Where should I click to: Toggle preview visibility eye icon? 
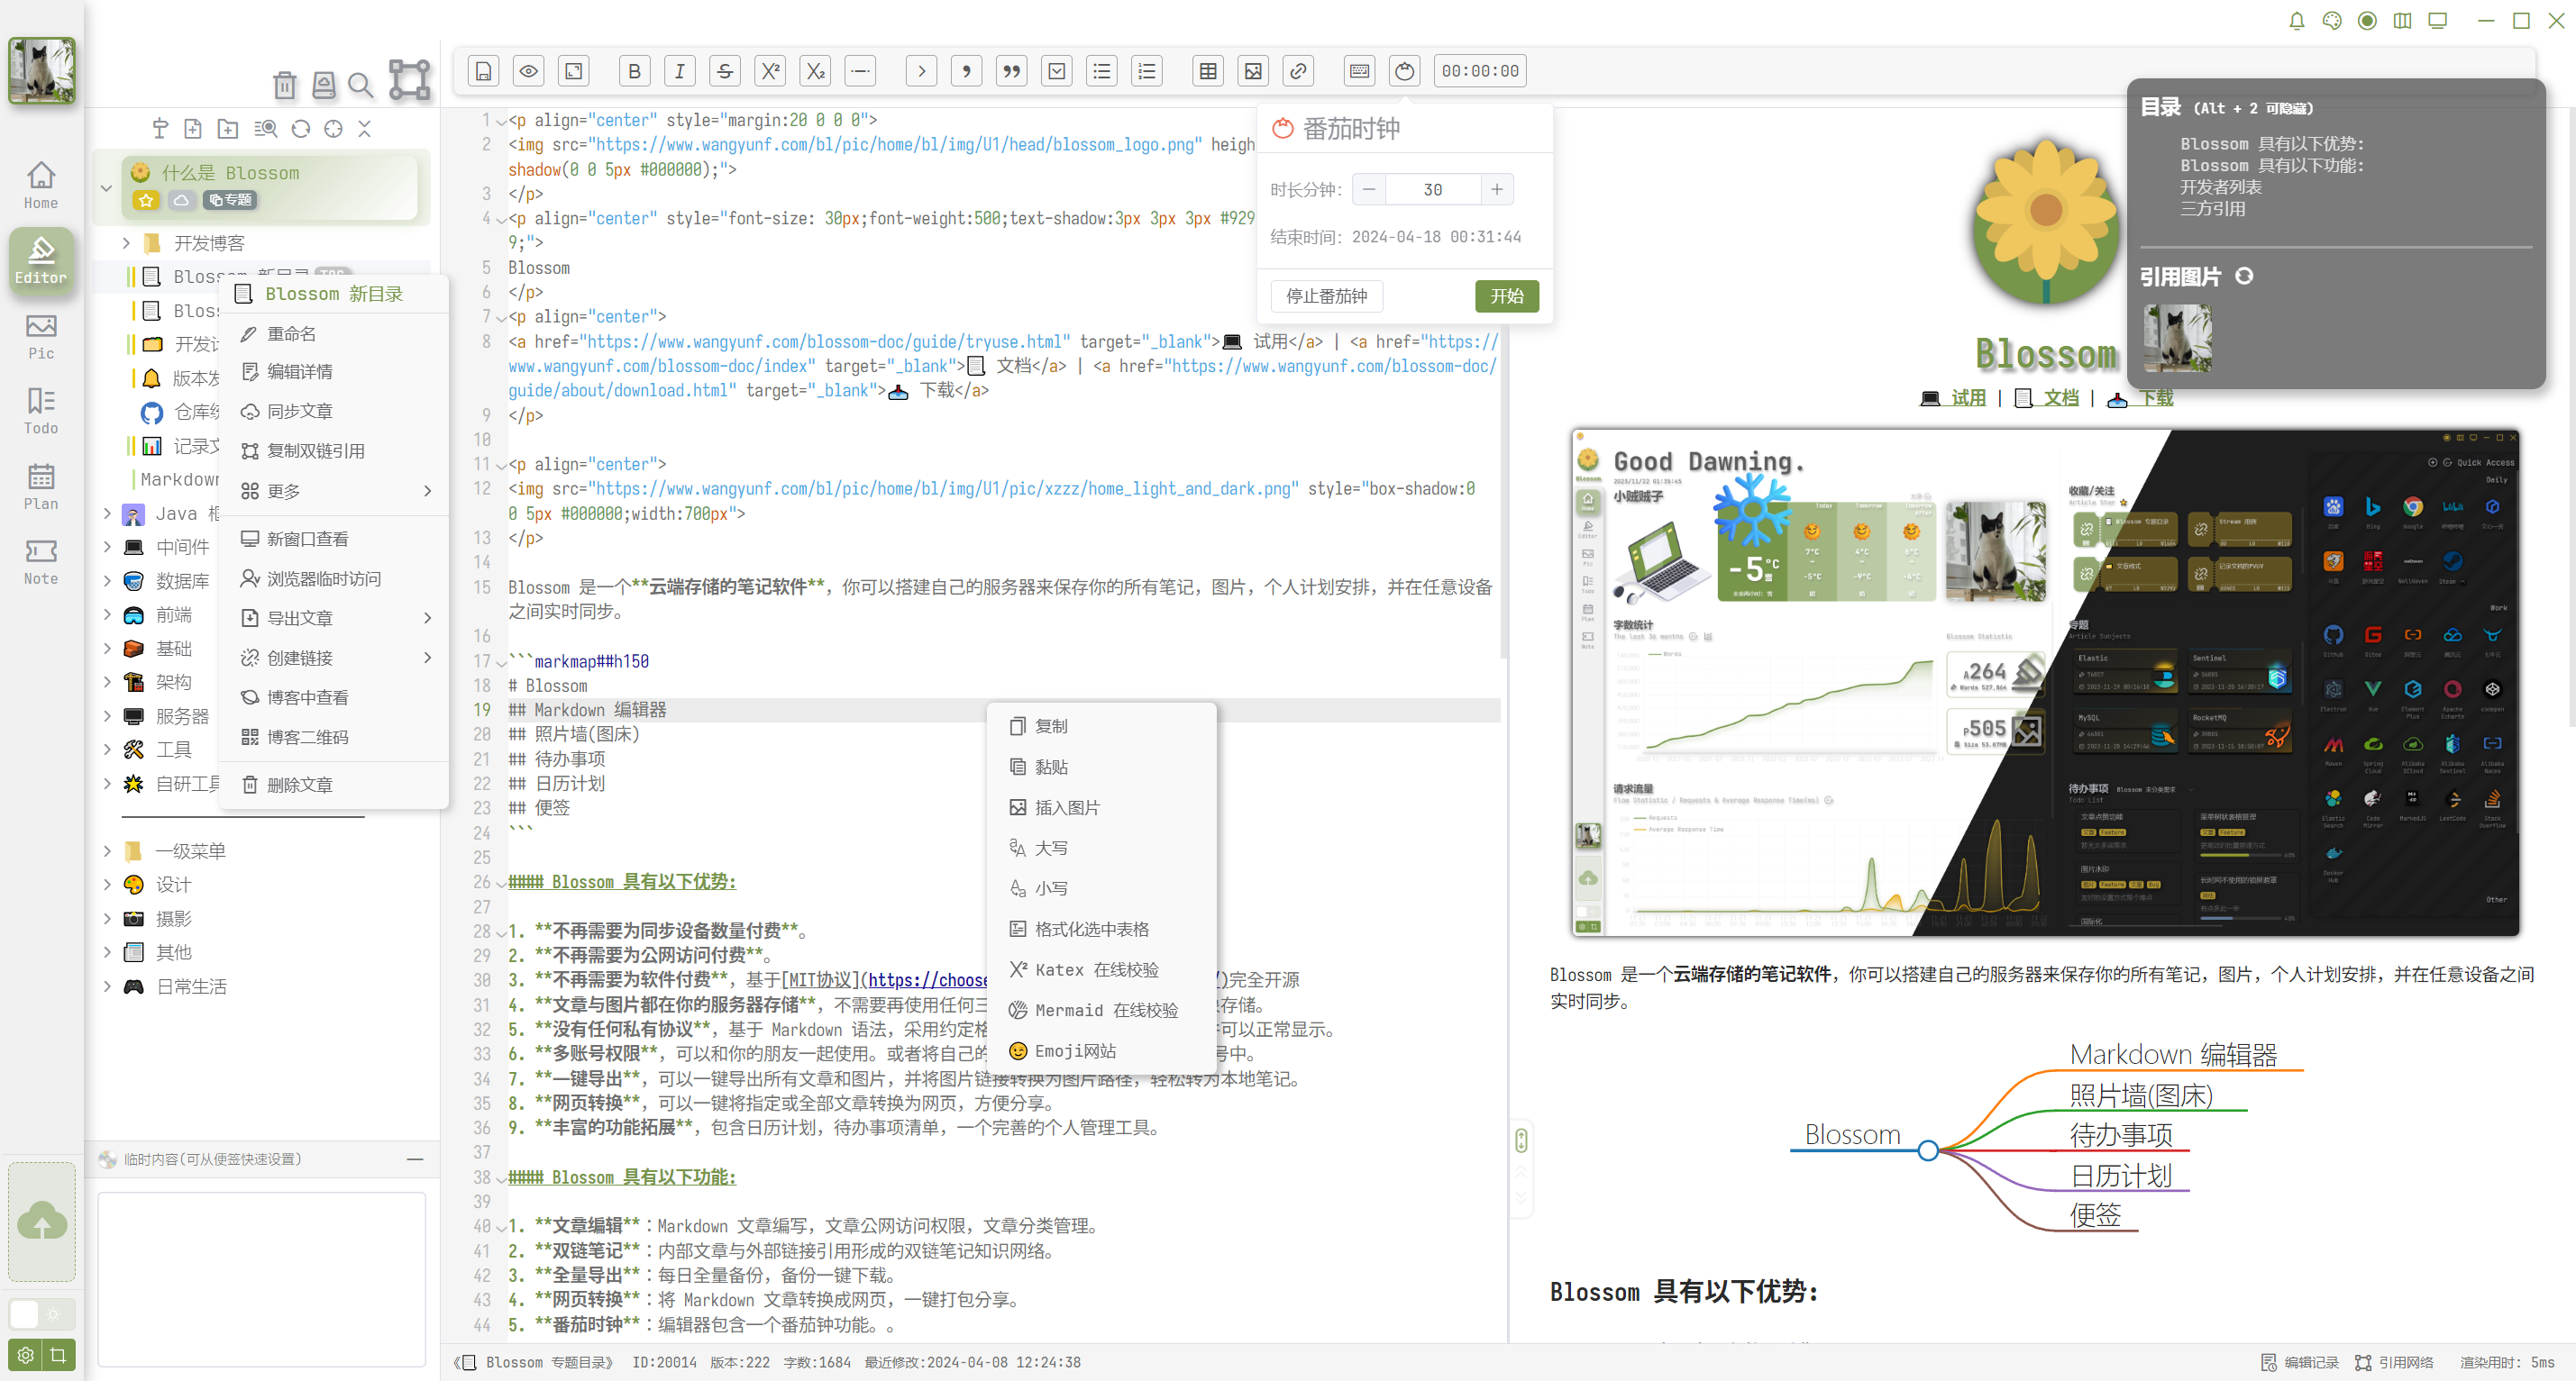point(529,71)
